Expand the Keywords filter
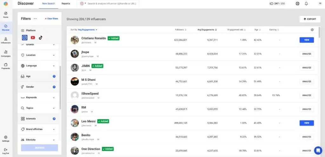This screenshot has height=157, width=325. [38, 97]
